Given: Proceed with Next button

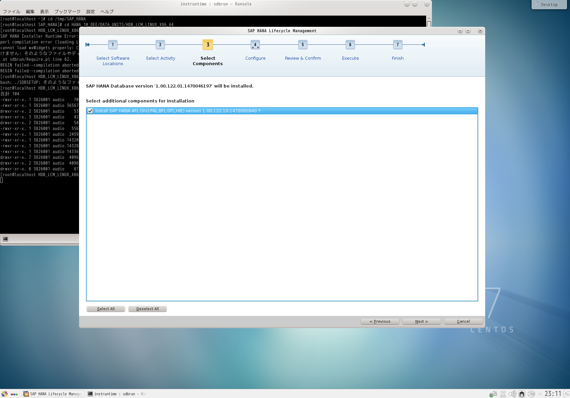Looking at the screenshot, I should (x=422, y=321).
